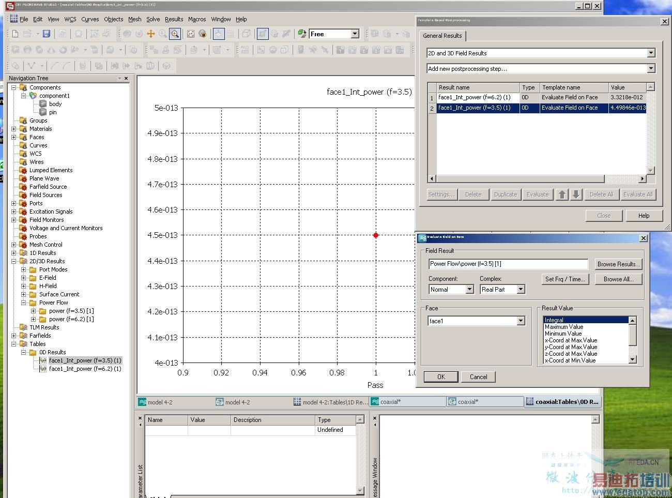672x498 pixels.
Task: Open the Results menu
Action: [x=174, y=19]
